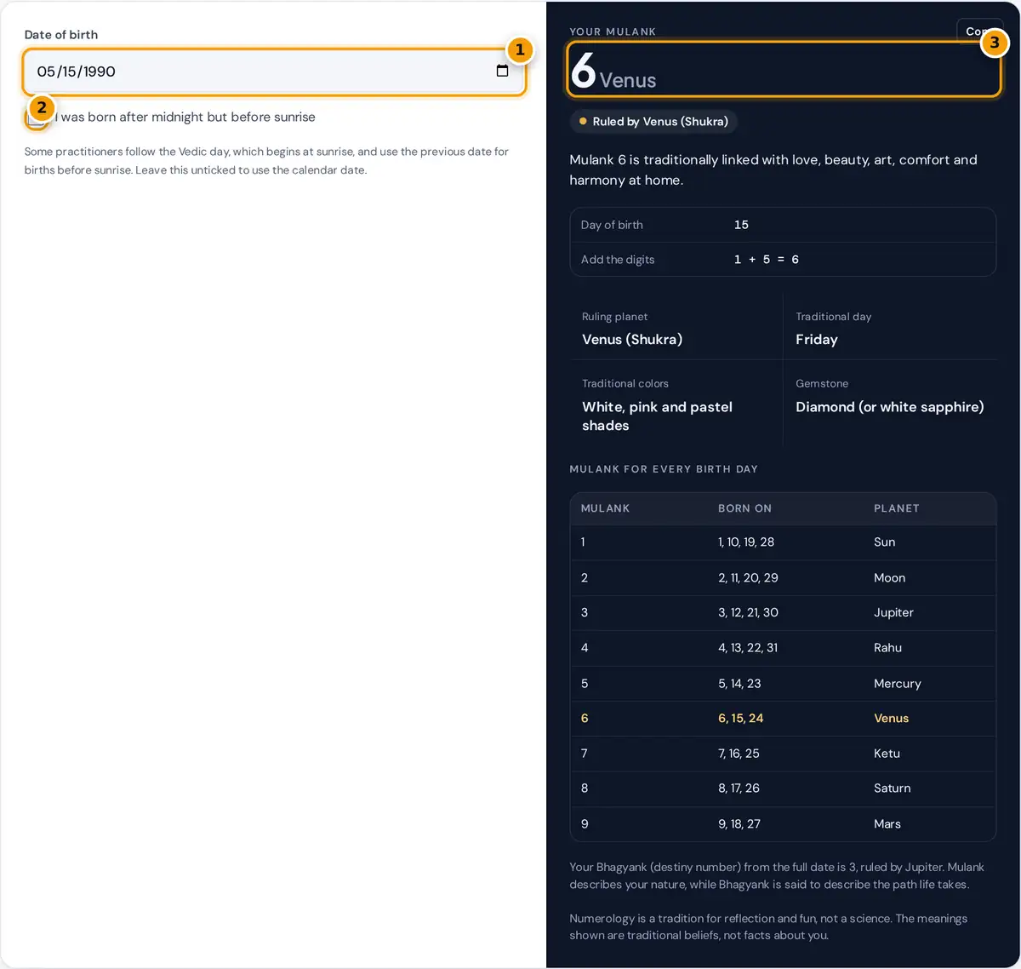The height and width of the screenshot is (969, 1021).
Task: Click the large Mulank number 6
Action: click(583, 70)
